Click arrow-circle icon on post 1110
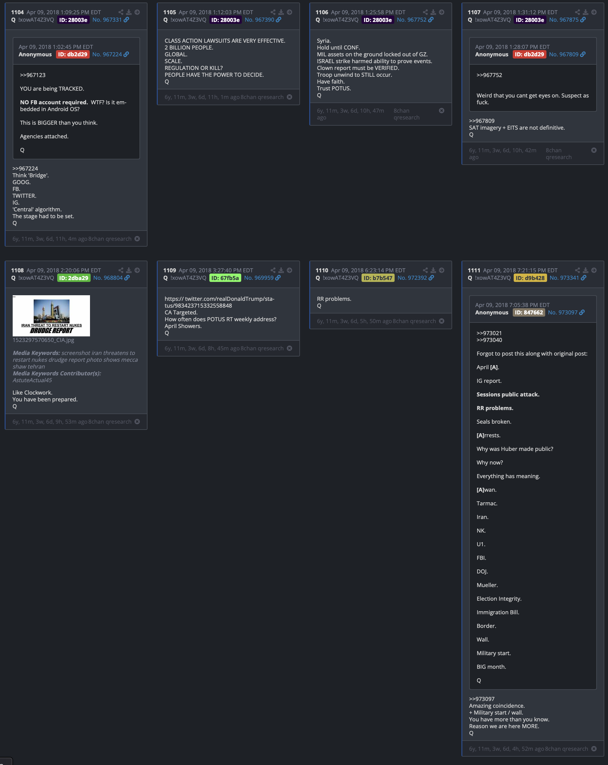This screenshot has height=765, width=608. point(442,270)
